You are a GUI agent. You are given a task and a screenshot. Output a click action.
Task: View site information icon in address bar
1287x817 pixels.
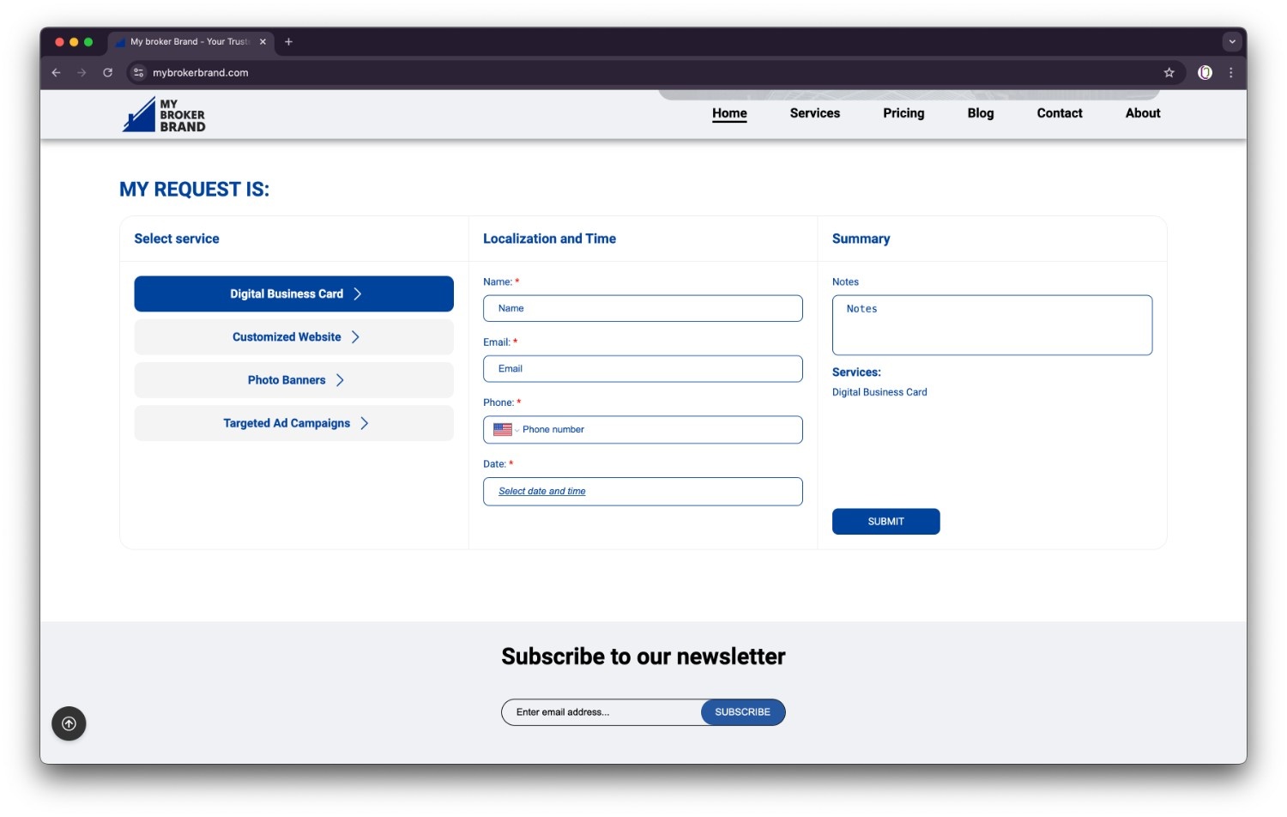[139, 73]
